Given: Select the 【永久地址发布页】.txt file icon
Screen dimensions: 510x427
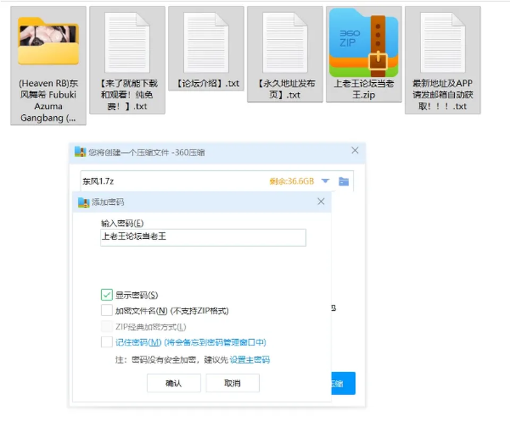Looking at the screenshot, I should pos(285,42).
